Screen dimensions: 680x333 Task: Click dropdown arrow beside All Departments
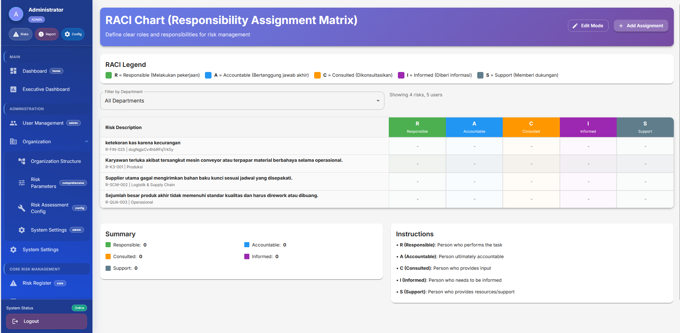(x=378, y=101)
